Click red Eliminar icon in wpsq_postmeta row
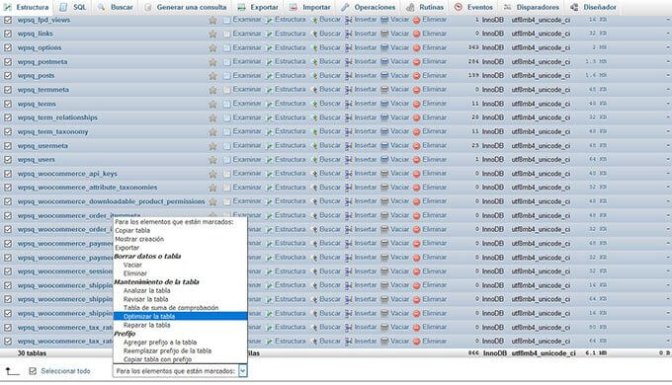Screen dimensions: 672x385 coord(417,61)
